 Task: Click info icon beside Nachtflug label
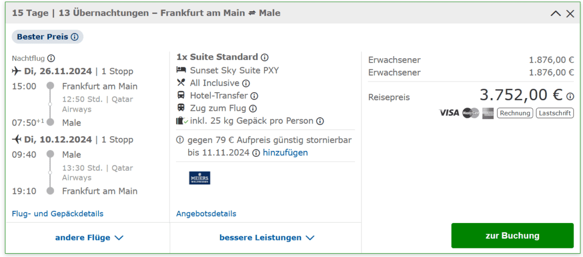click(51, 58)
